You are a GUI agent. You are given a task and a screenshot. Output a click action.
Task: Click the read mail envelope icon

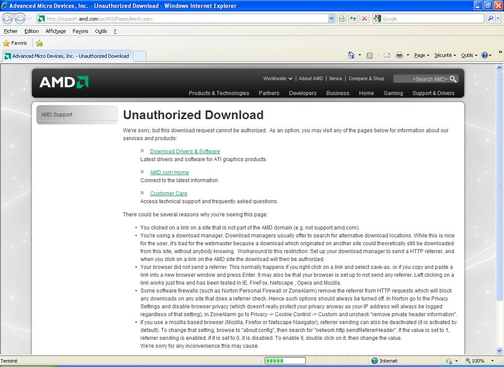(387, 55)
